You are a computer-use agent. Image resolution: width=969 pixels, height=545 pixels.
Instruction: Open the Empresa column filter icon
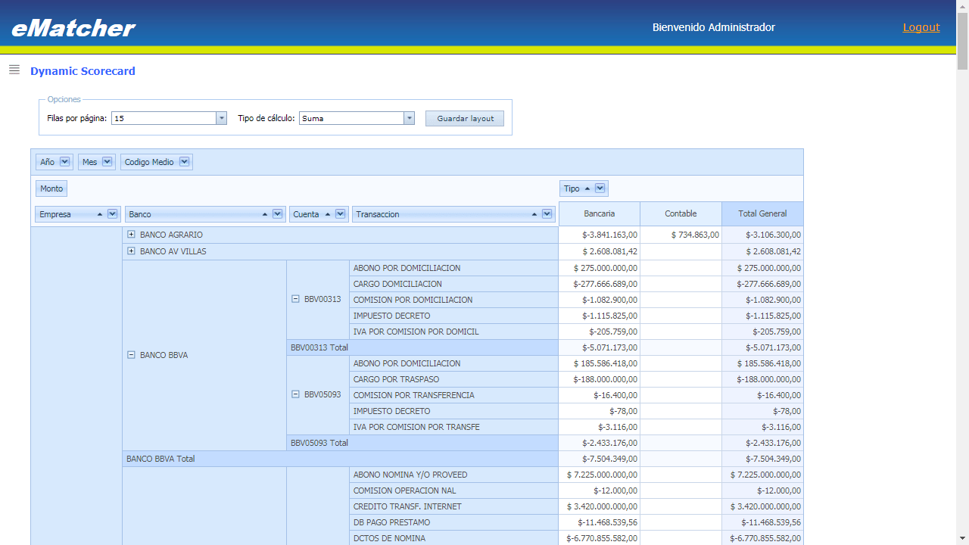111,213
